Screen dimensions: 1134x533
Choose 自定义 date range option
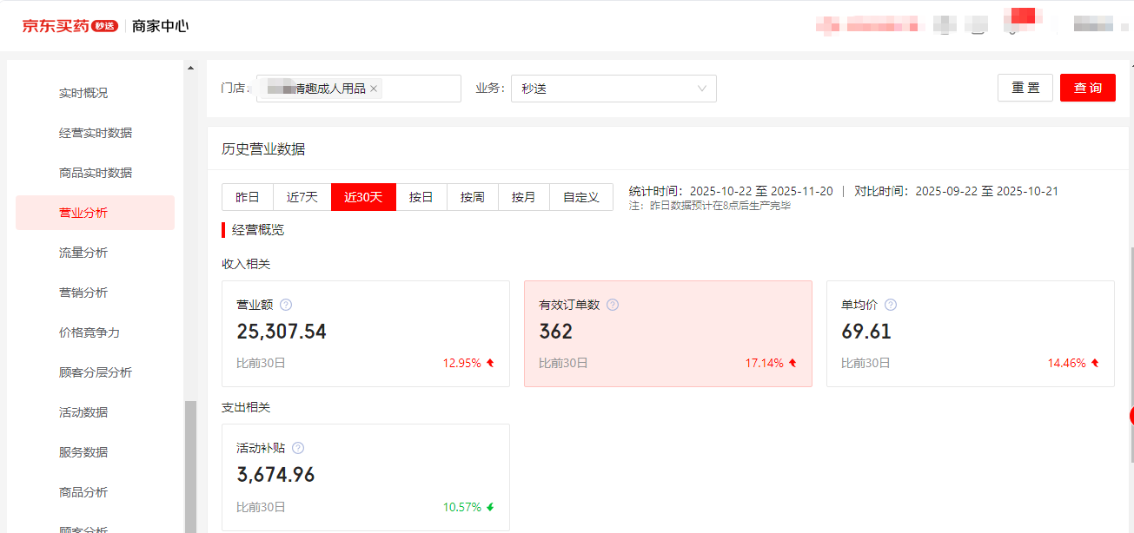tap(581, 197)
